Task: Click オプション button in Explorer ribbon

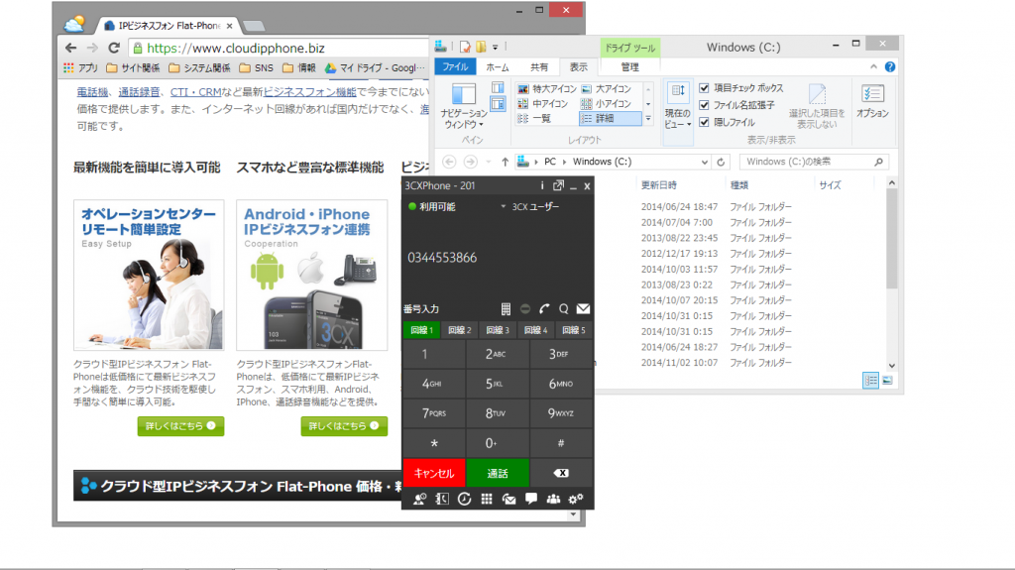Action: pyautogui.click(x=872, y=102)
